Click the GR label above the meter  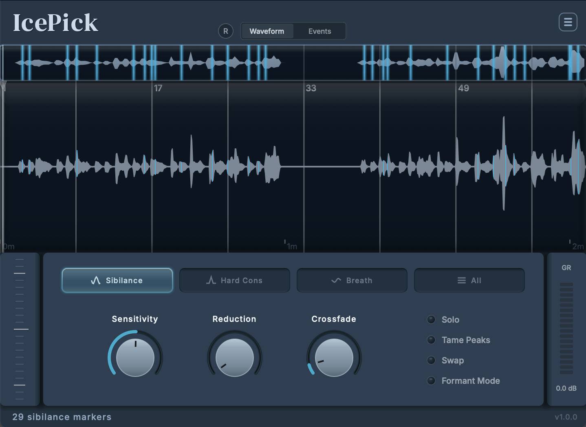[x=566, y=268]
